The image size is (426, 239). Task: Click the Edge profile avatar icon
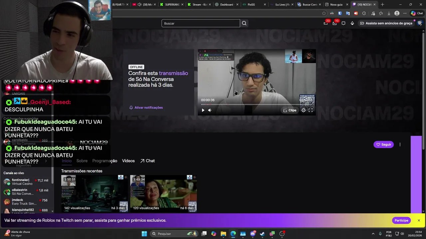pyautogui.click(x=397, y=13)
